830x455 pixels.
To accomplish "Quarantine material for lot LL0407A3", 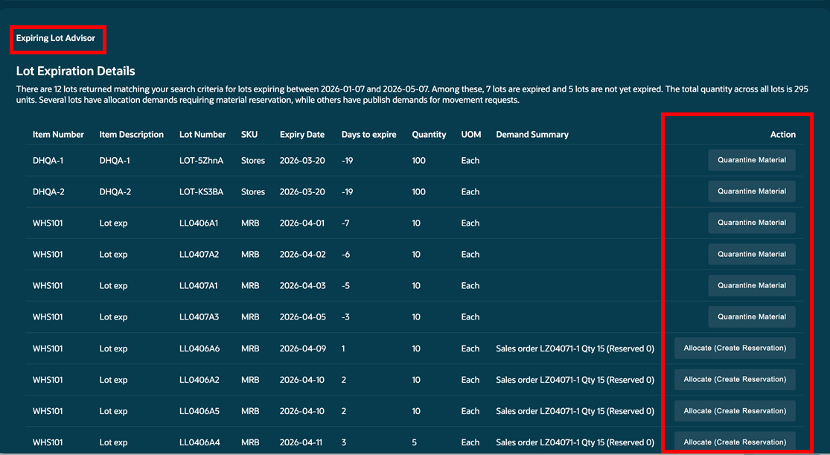I will [x=752, y=316].
